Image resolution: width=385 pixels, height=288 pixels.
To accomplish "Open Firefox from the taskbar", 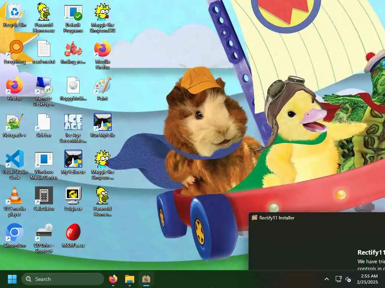I will pyautogui.click(x=113, y=279).
